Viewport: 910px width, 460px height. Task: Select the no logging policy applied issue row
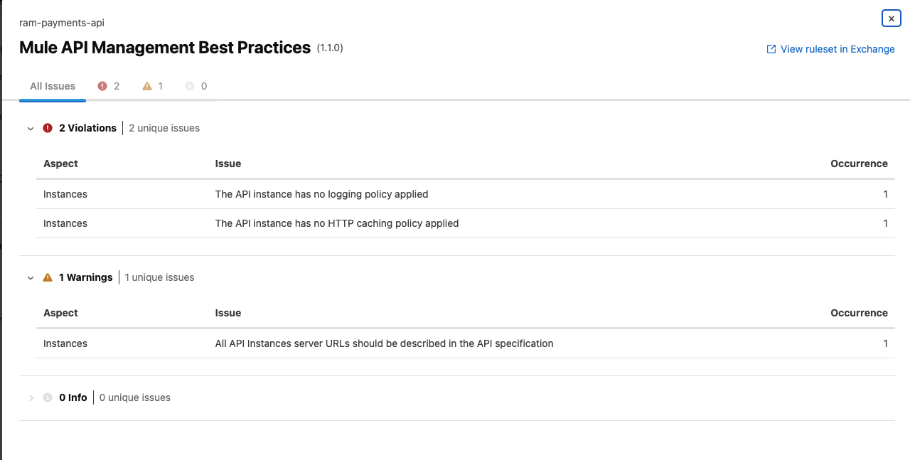[322, 194]
